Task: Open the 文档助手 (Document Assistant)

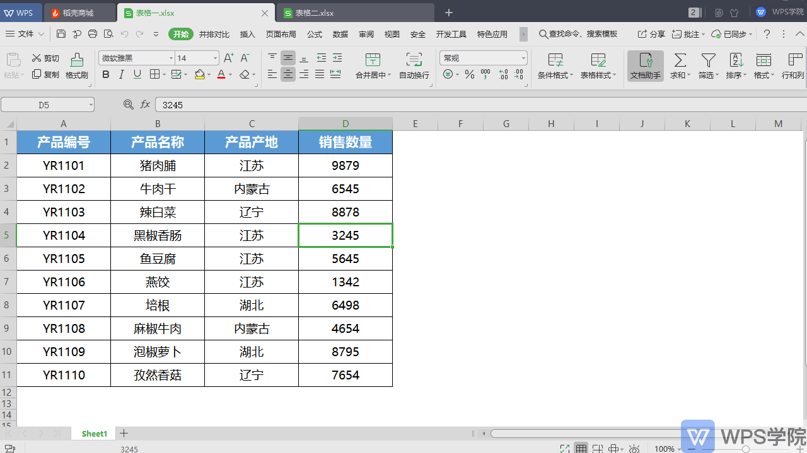Action: (x=645, y=66)
